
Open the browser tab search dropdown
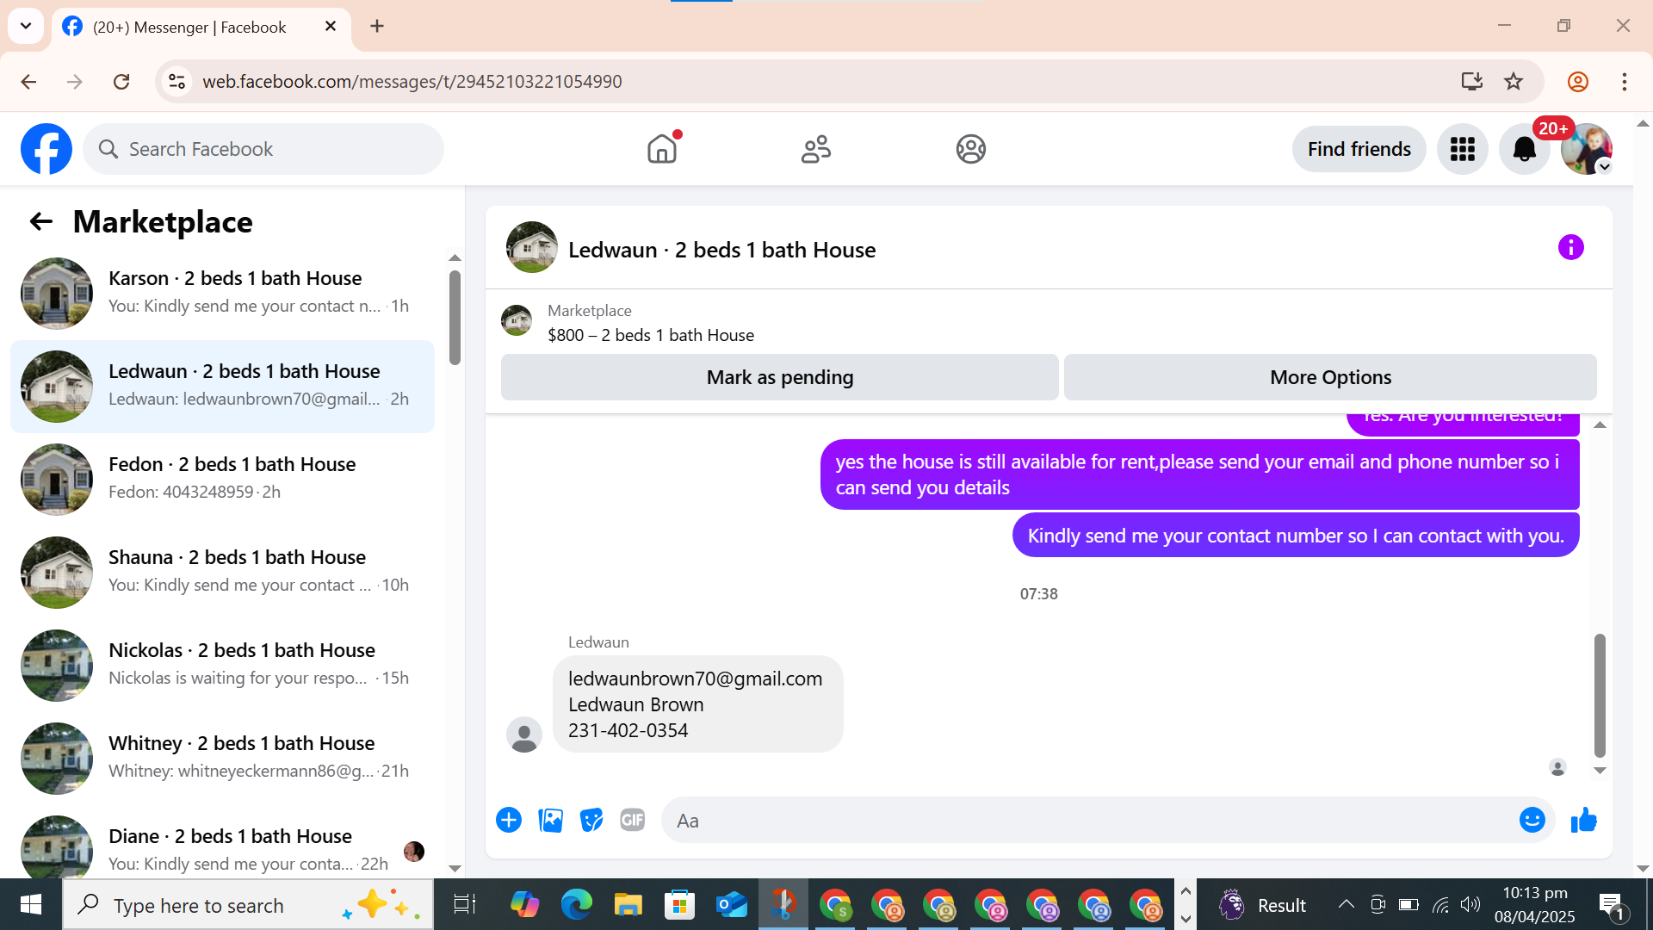coord(26,26)
